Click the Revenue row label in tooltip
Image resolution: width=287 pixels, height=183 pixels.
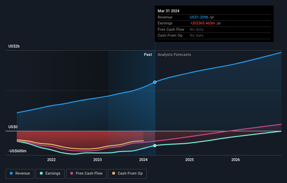(165, 17)
